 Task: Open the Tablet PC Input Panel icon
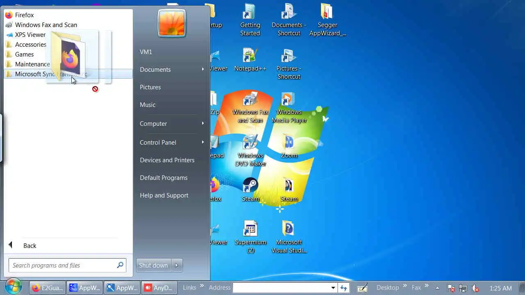point(362,288)
